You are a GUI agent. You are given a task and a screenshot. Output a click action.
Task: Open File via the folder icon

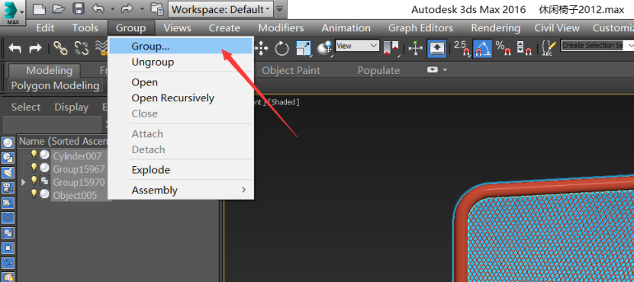point(59,8)
